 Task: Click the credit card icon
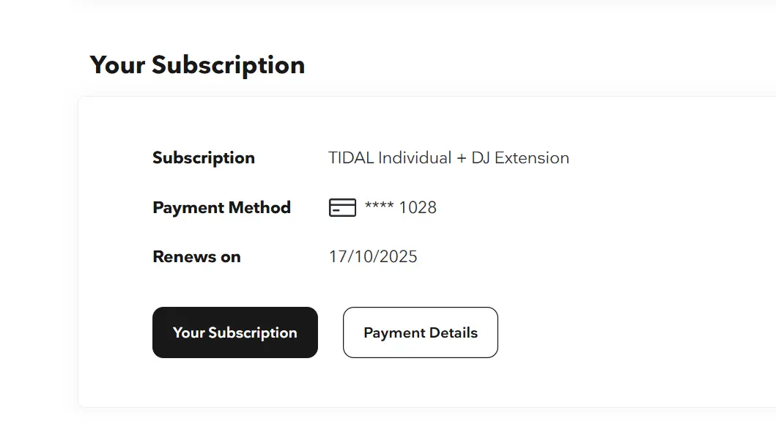click(342, 207)
